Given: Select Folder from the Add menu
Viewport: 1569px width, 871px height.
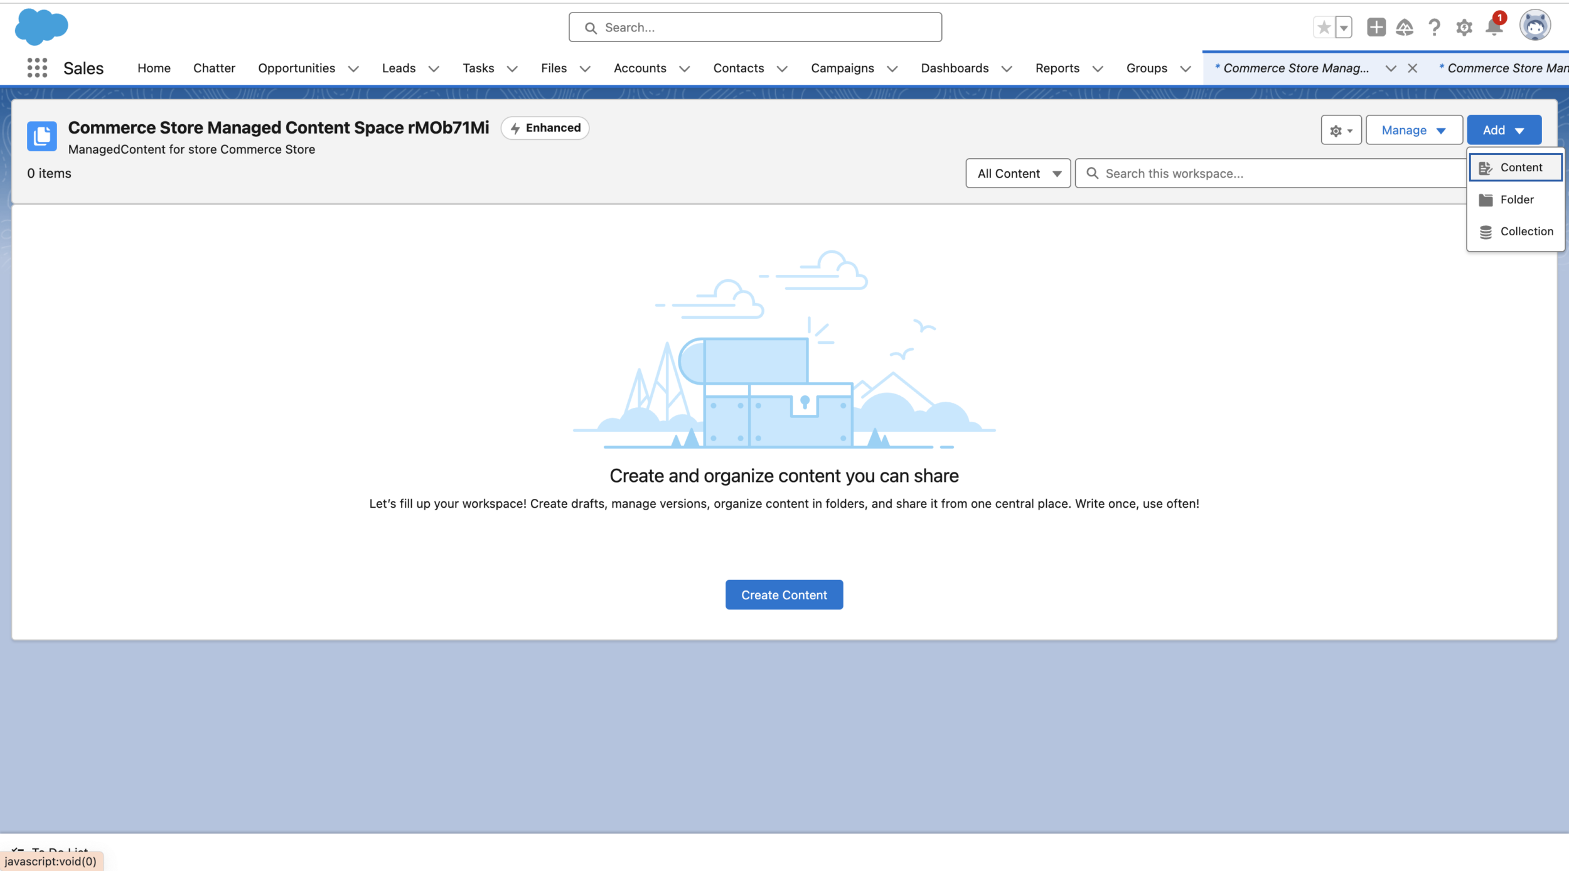Looking at the screenshot, I should point(1516,200).
